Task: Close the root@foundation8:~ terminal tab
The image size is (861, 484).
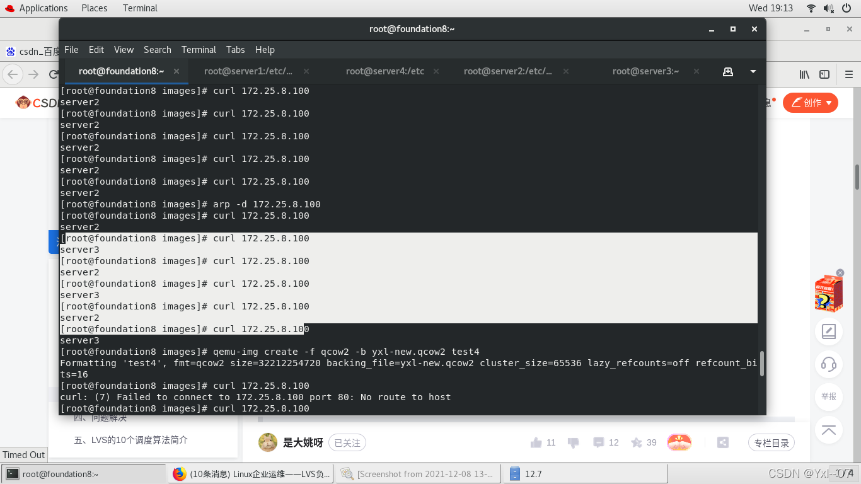Action: 176,71
